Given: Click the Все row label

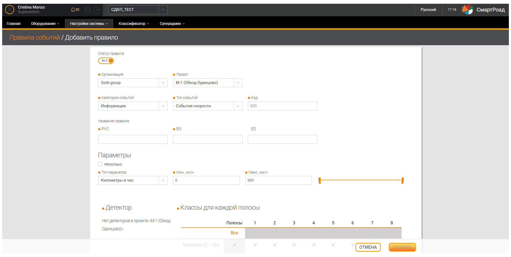Looking at the screenshot, I should click(234, 233).
